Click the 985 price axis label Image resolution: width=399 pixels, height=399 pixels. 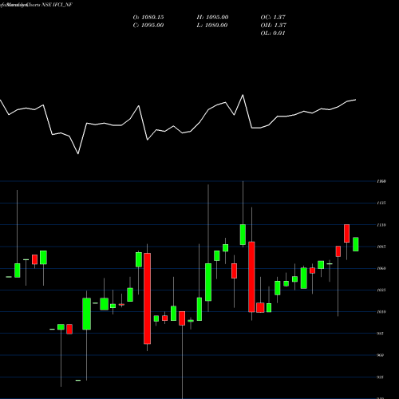pos(381,334)
